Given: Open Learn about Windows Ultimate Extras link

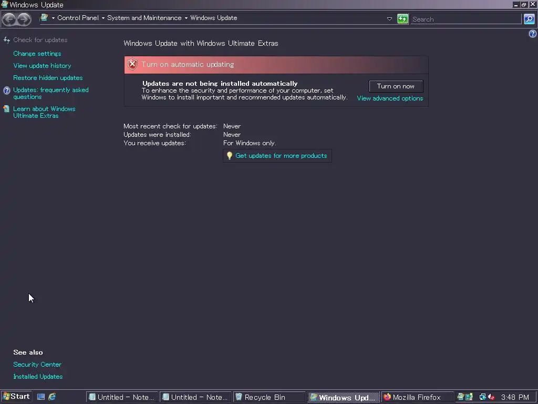Looking at the screenshot, I should 44,113.
